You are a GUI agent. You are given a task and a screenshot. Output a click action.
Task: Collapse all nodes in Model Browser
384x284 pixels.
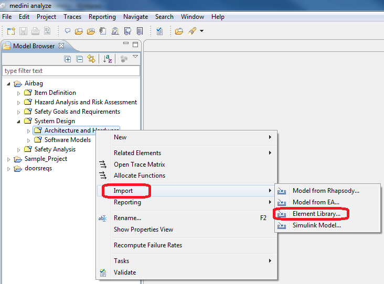click(80, 59)
